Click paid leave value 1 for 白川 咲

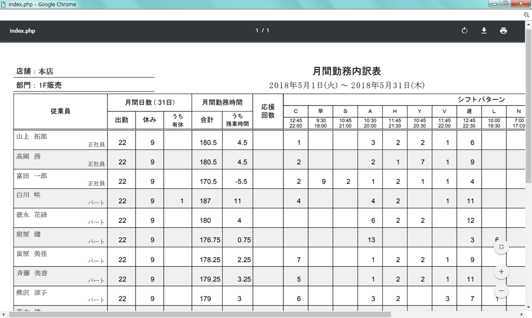182,201
